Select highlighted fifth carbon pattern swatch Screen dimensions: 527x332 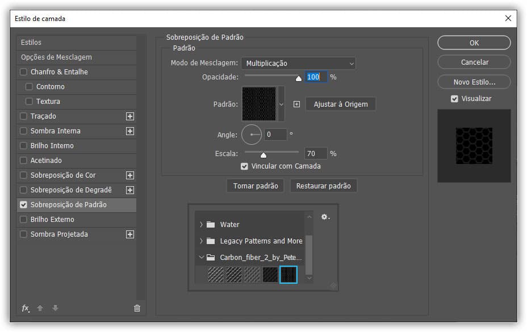click(288, 275)
